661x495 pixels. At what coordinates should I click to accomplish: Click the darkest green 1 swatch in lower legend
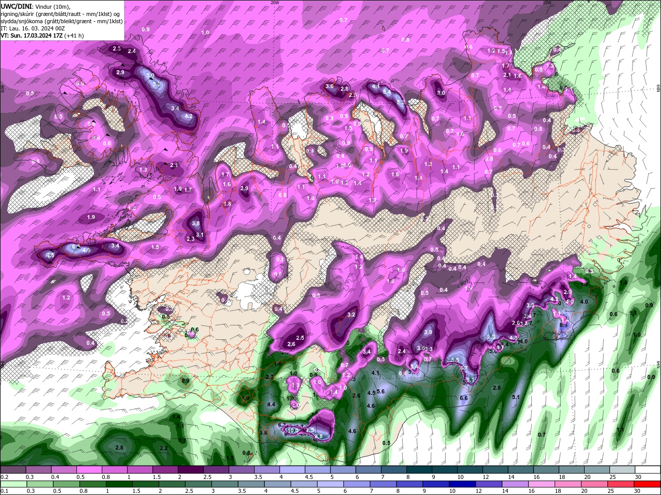pyautogui.click(x=120, y=484)
